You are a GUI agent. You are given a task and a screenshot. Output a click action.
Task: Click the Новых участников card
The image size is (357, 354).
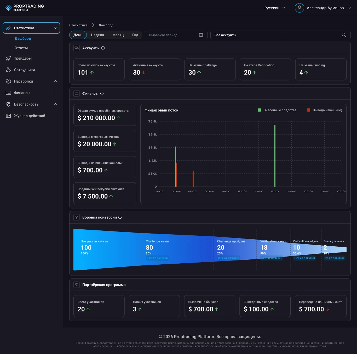click(154, 306)
